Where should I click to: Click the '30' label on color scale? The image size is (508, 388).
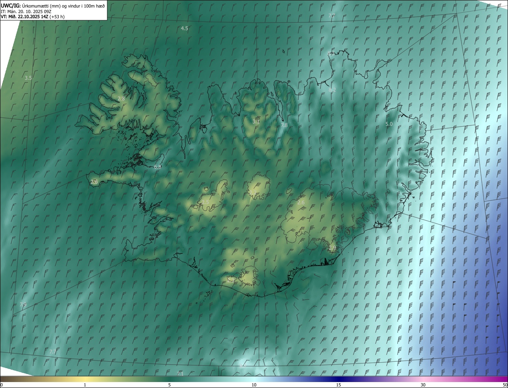(x=423, y=385)
